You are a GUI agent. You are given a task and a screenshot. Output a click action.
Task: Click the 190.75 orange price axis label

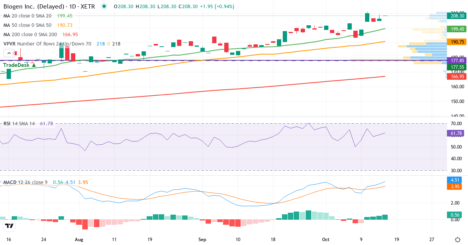[x=457, y=42]
